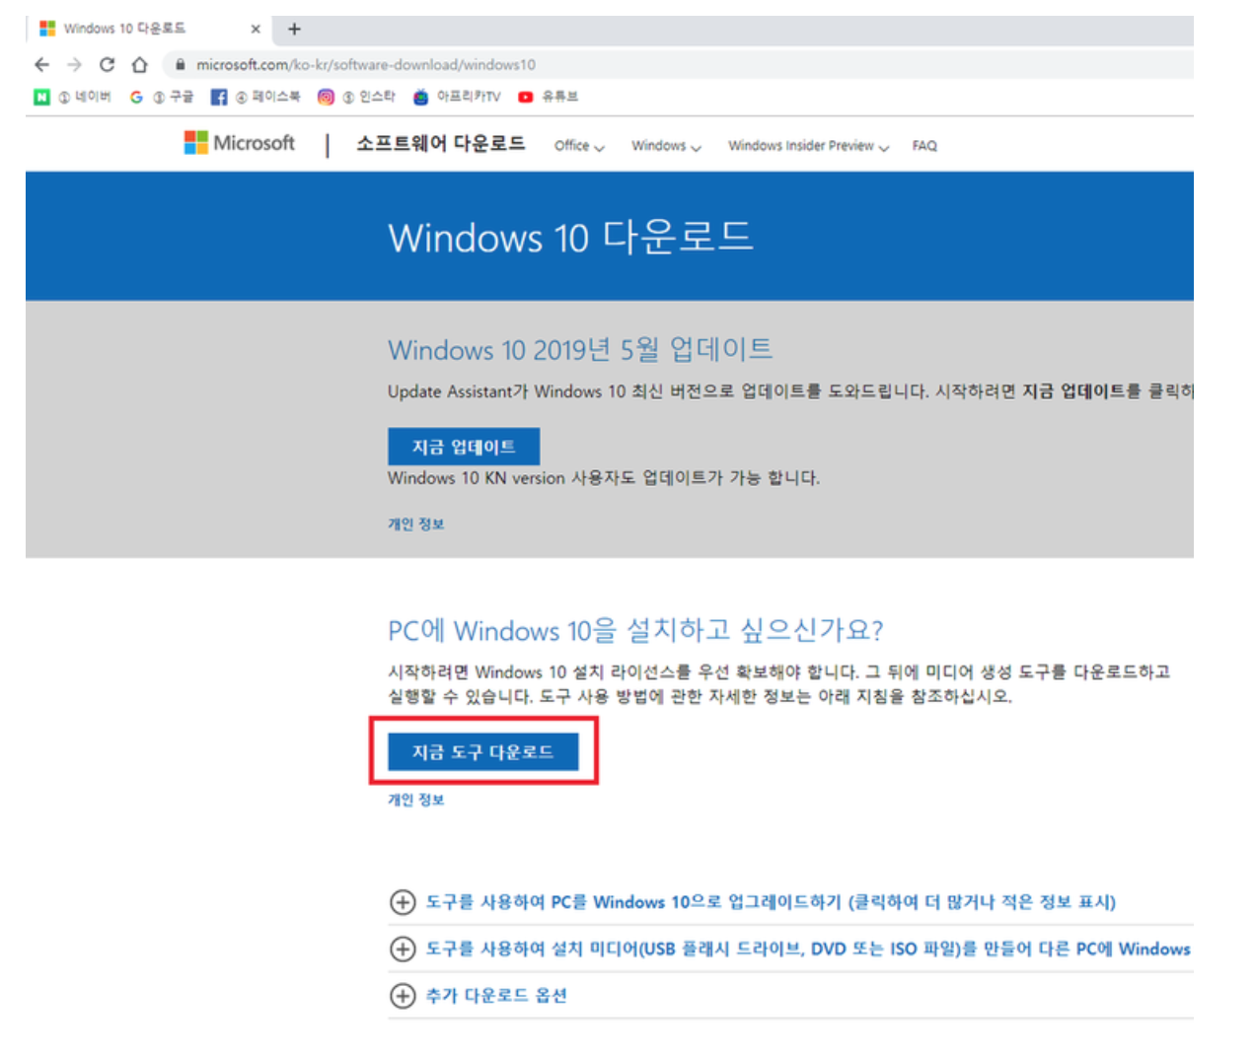Click the Windows 10 2019년 5월 업데이트 heading
This screenshot has width=1255, height=1055.
pyautogui.click(x=580, y=349)
